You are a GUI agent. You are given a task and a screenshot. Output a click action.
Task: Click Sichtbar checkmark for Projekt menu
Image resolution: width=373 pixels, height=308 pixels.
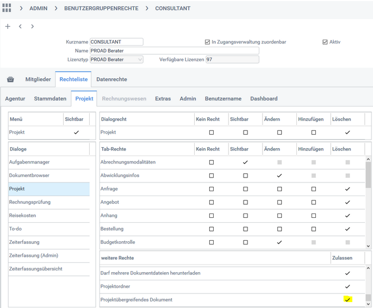click(76, 132)
